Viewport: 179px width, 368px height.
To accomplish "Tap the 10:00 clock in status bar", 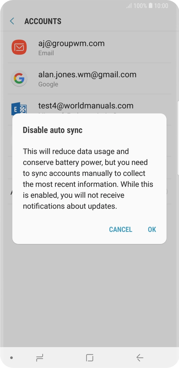I will (161, 6).
